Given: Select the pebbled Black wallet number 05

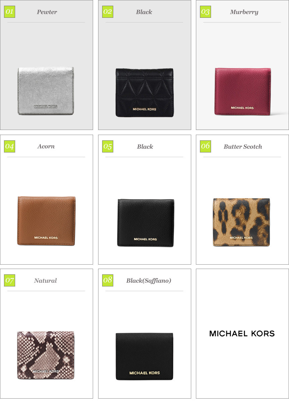Looking at the screenshot, I should click(146, 223).
